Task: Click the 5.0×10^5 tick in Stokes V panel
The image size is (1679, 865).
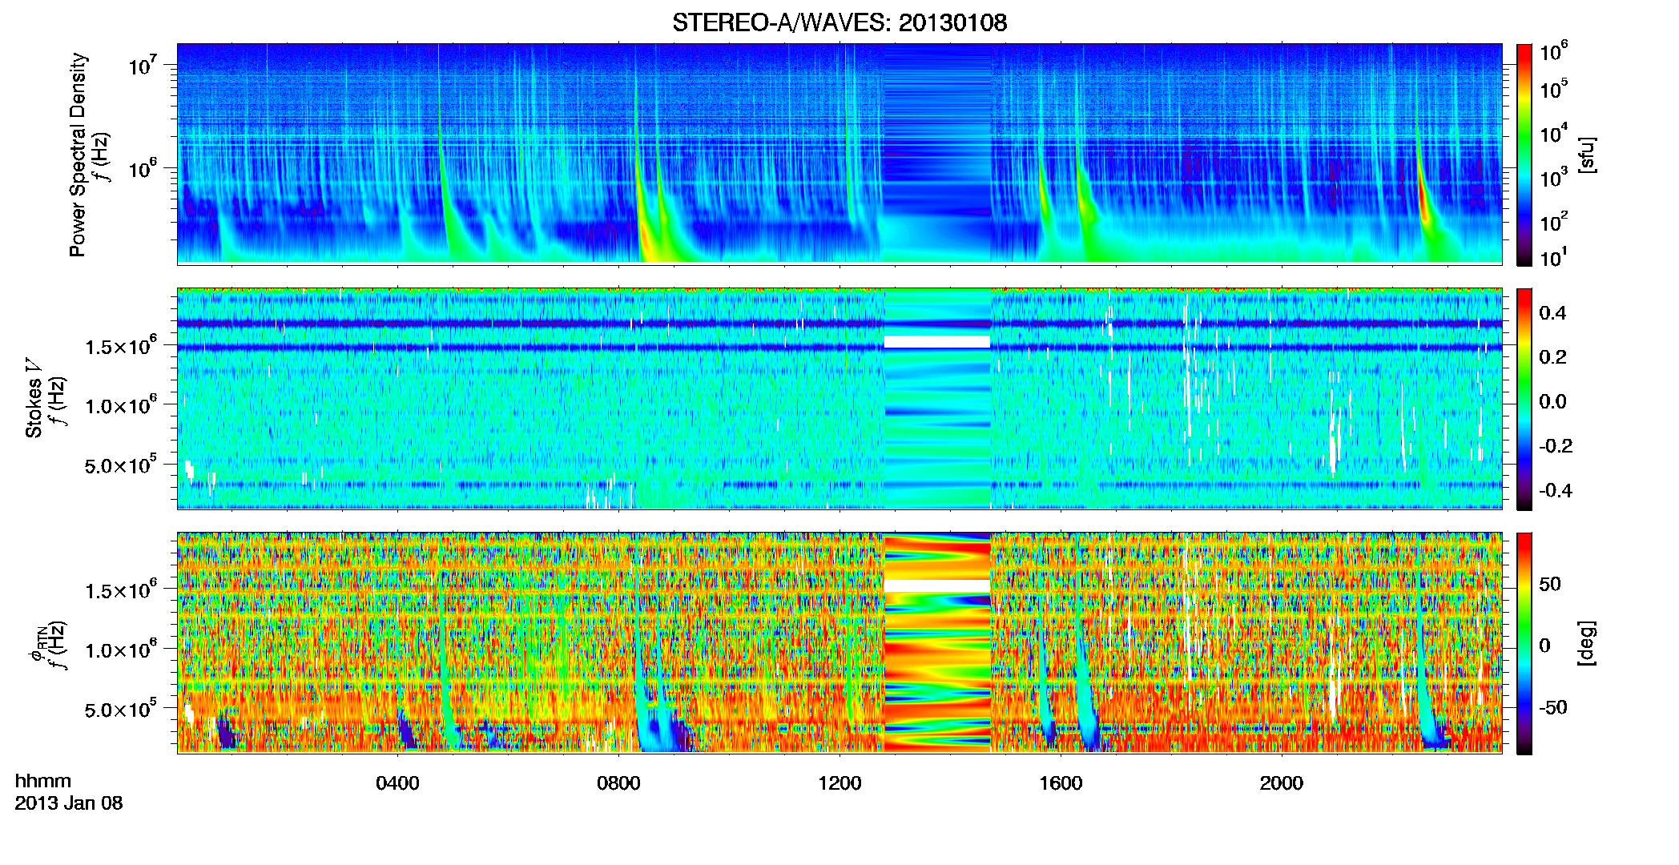Action: pyautogui.click(x=121, y=465)
